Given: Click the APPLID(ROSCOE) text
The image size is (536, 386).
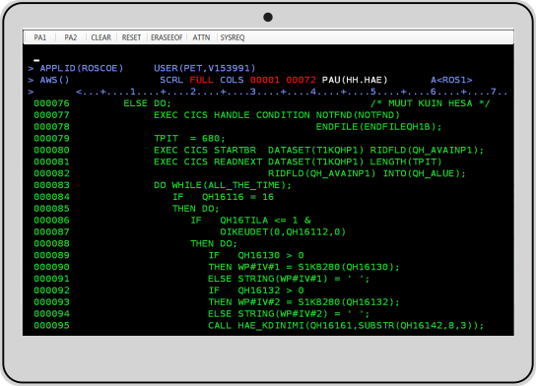Looking at the screenshot, I should pos(82,68).
